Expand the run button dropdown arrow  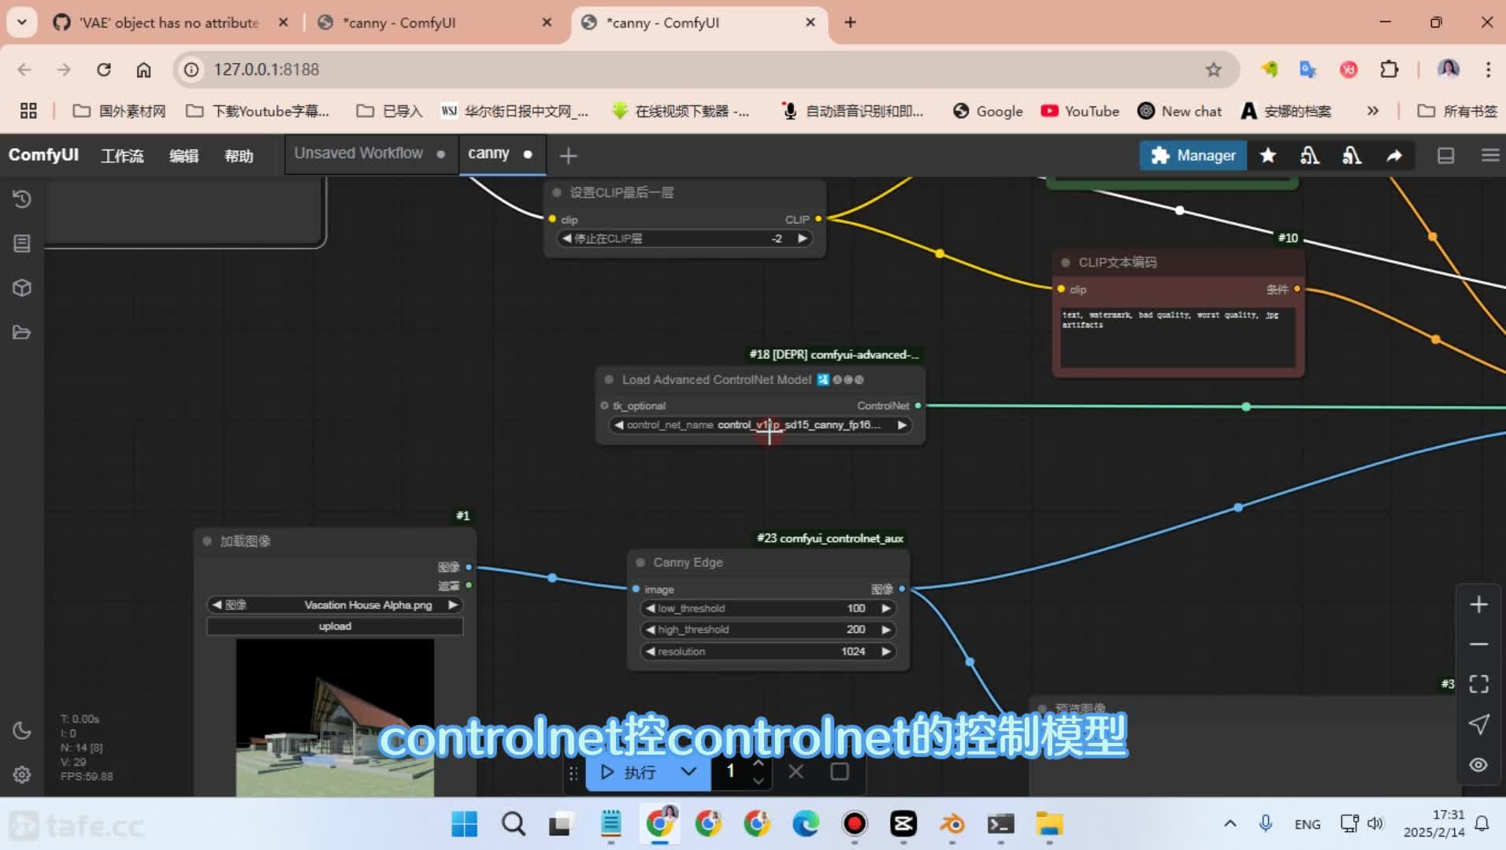pyautogui.click(x=688, y=772)
